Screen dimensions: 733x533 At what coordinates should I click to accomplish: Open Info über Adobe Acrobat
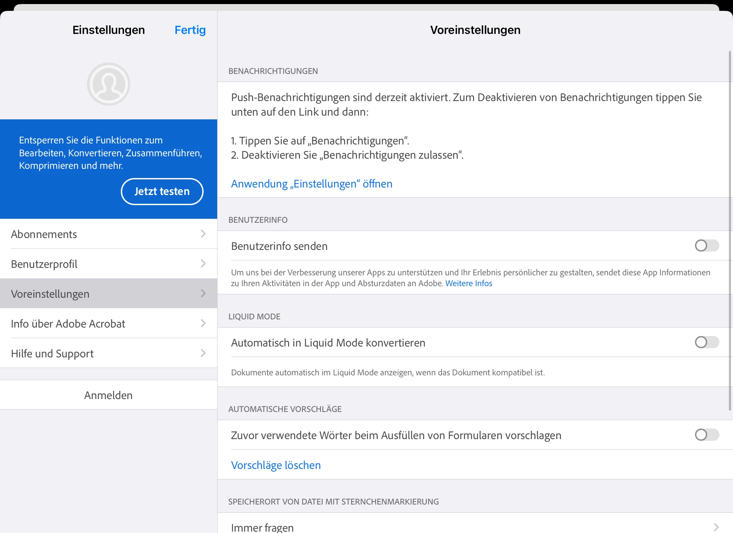point(68,323)
